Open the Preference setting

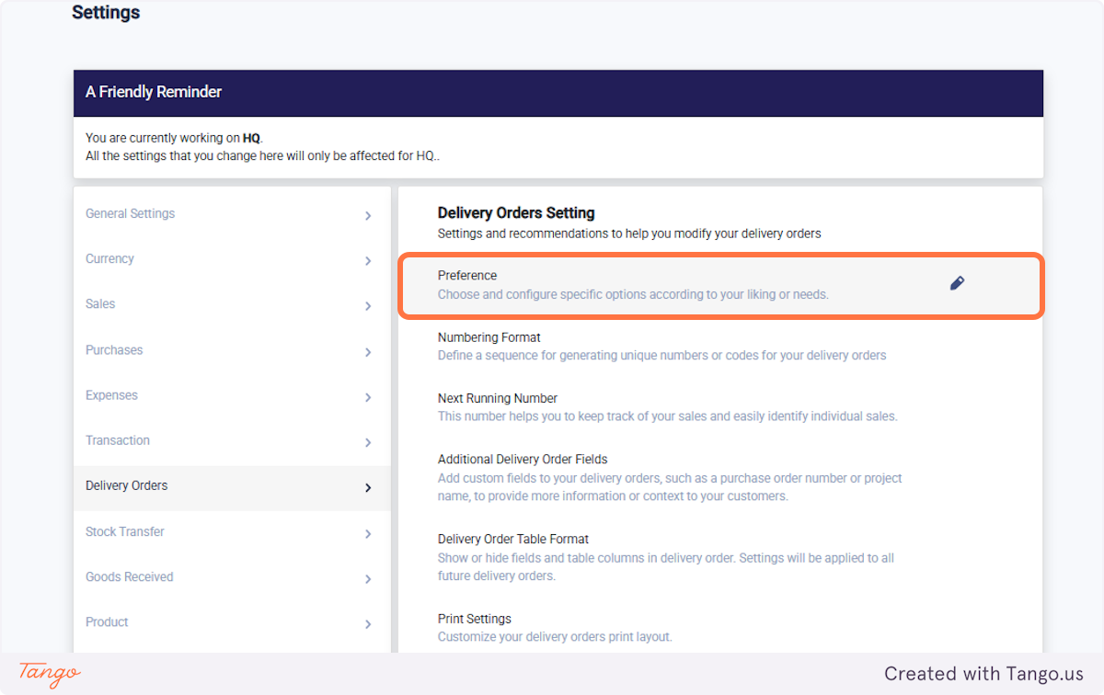pyautogui.click(x=720, y=286)
